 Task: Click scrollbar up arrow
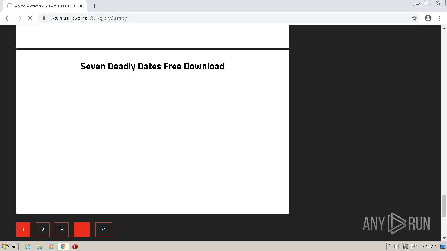click(444, 28)
